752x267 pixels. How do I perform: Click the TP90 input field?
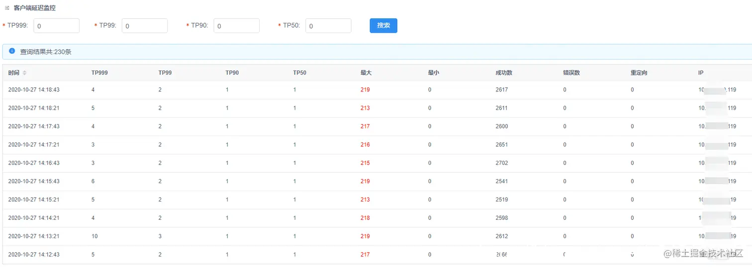pos(236,26)
